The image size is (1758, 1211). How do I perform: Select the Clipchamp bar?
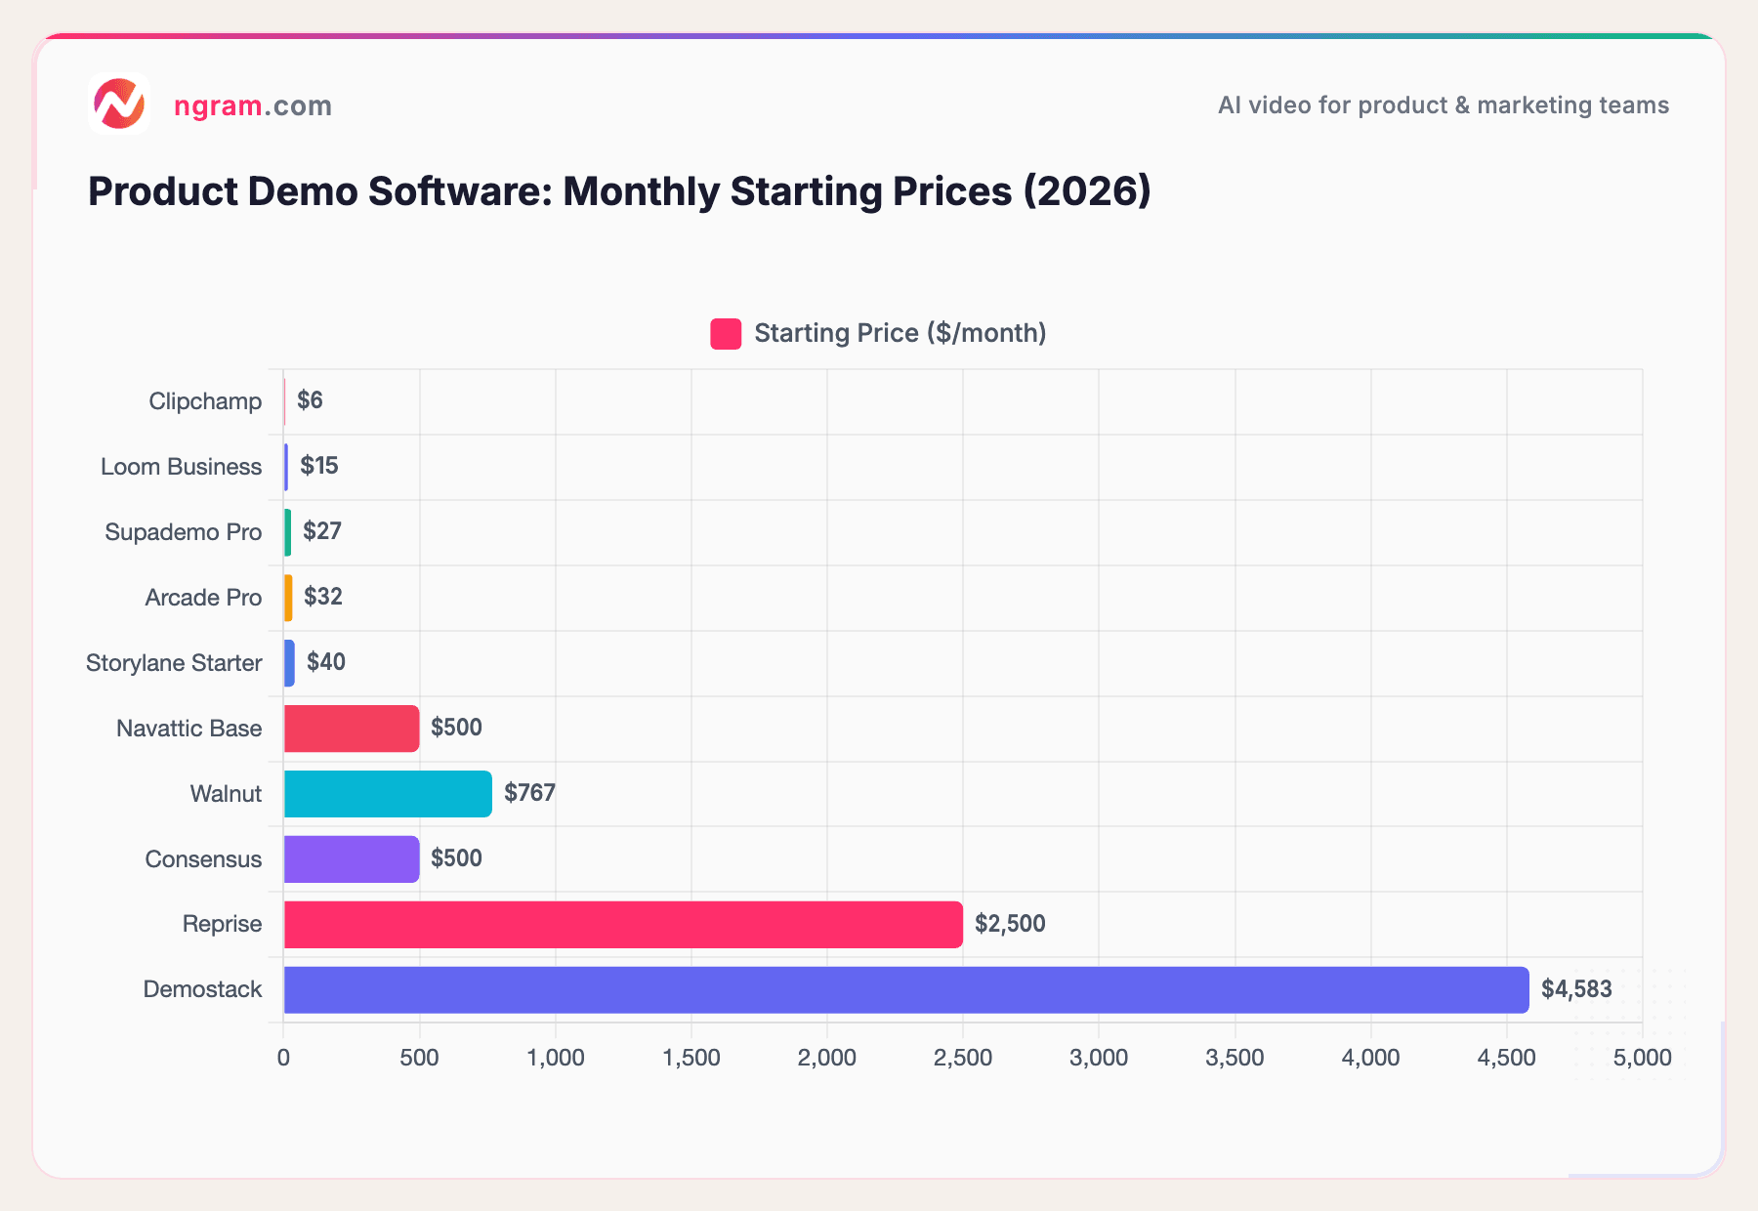[285, 400]
